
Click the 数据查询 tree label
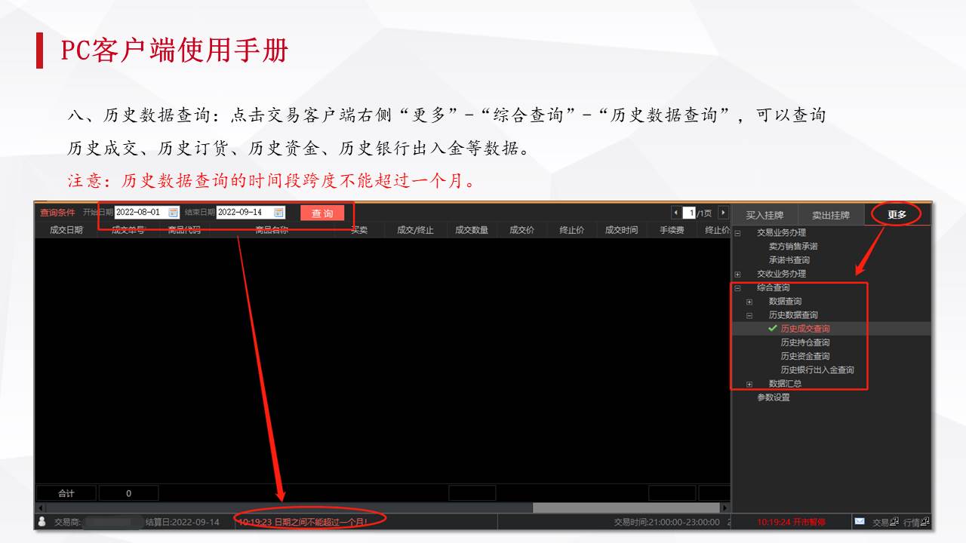(x=786, y=302)
